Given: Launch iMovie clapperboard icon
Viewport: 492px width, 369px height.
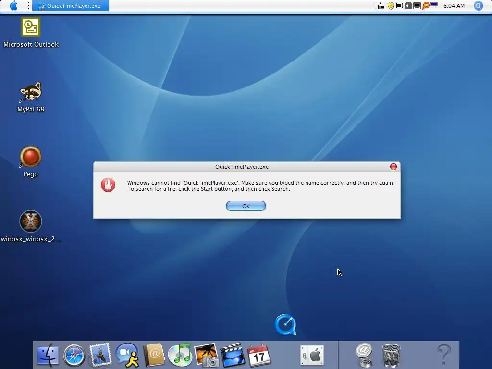Looking at the screenshot, I should pyautogui.click(x=233, y=355).
